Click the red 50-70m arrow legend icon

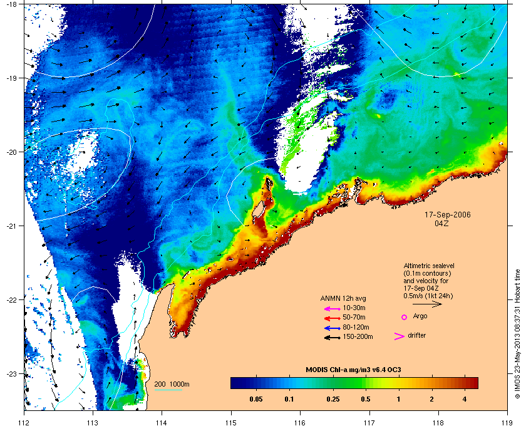(x=332, y=318)
